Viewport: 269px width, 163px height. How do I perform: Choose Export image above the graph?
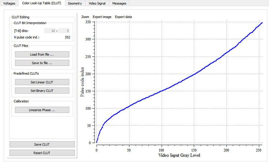coord(102,17)
